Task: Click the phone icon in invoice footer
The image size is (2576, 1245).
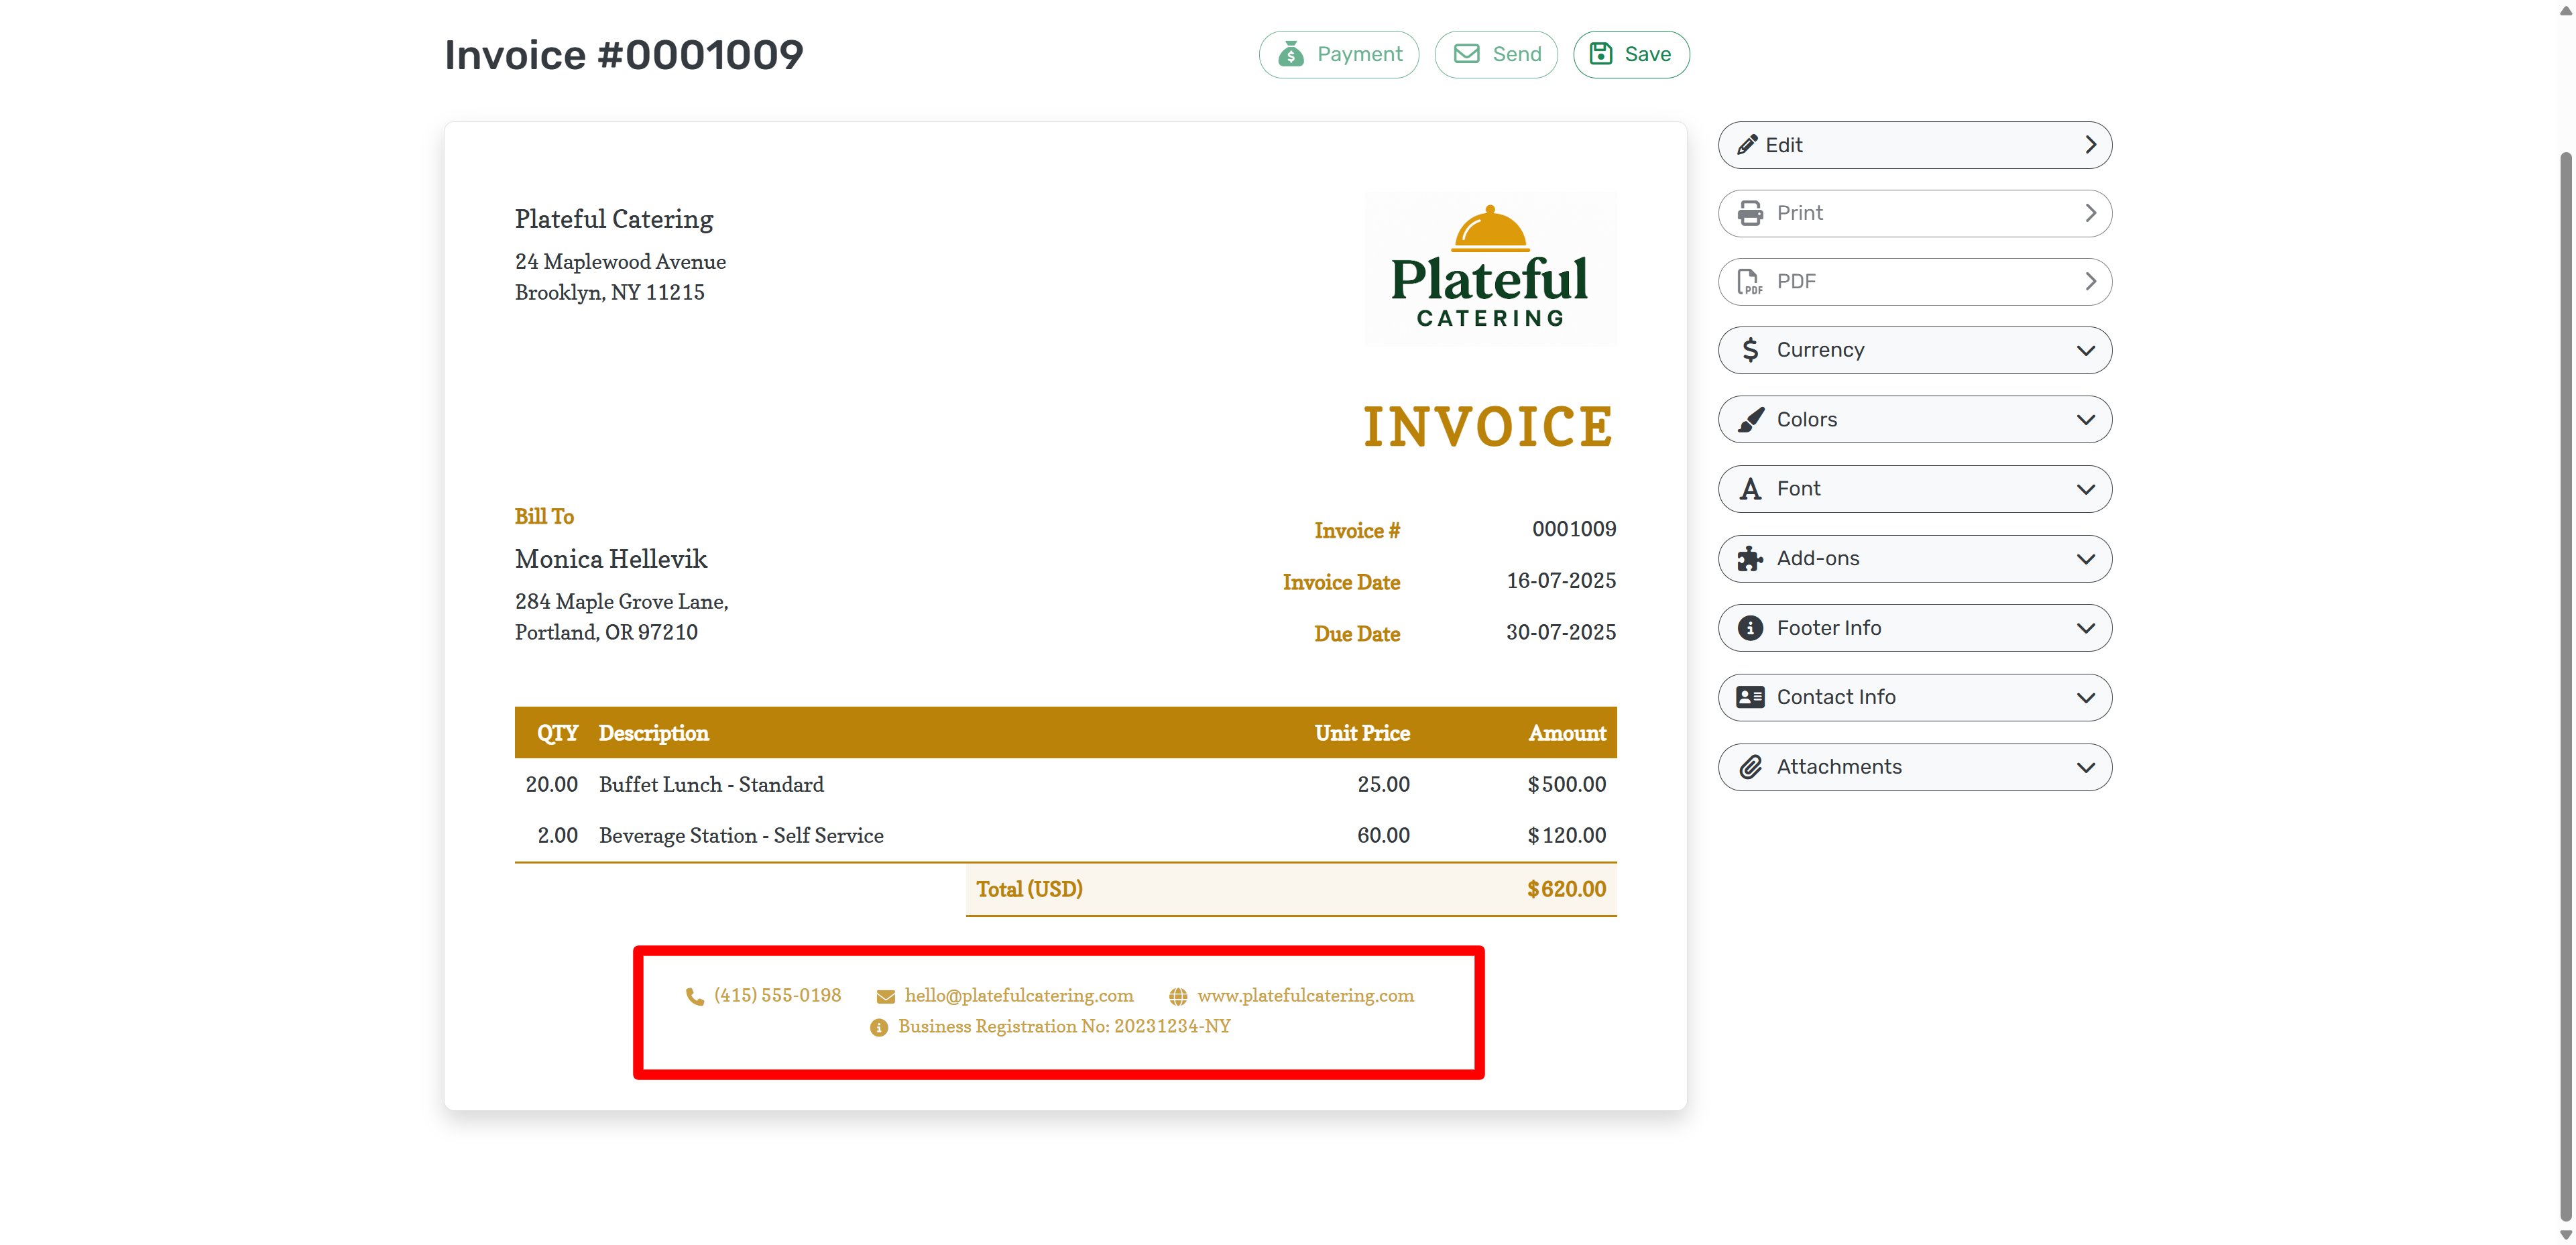Action: (694, 996)
